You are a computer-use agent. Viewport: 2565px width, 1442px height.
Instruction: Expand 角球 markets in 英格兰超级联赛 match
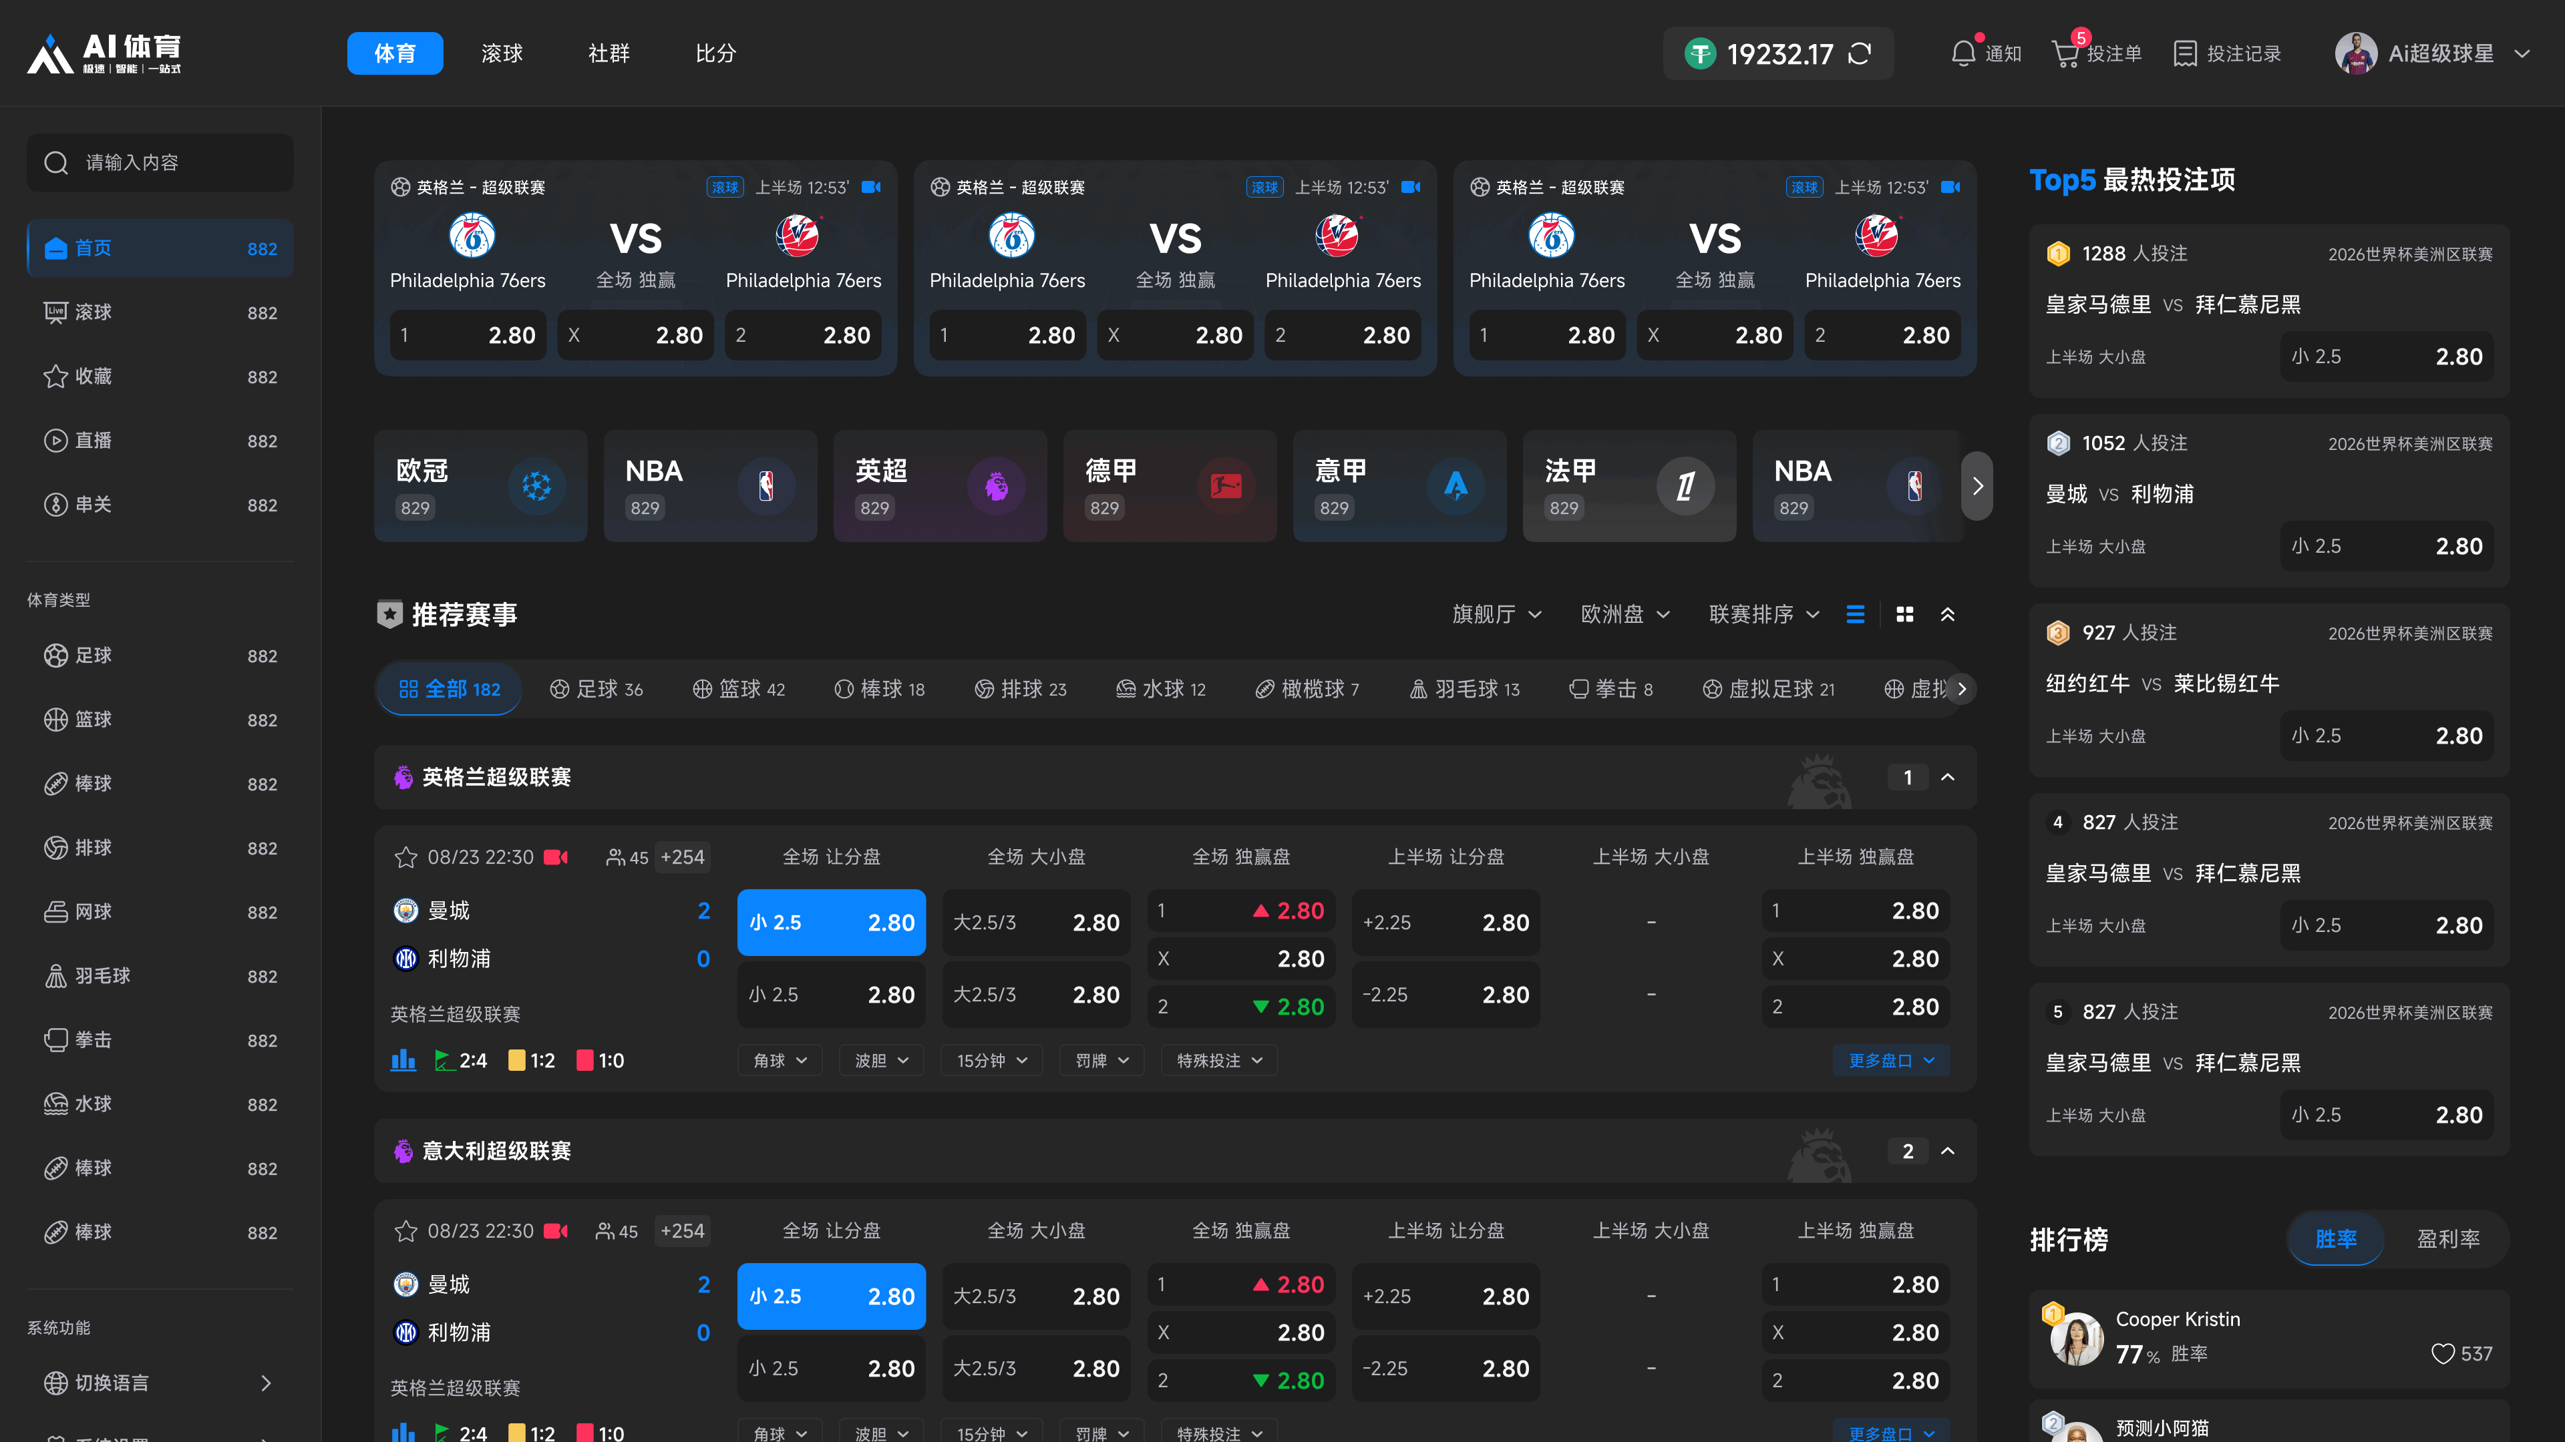coord(780,1061)
